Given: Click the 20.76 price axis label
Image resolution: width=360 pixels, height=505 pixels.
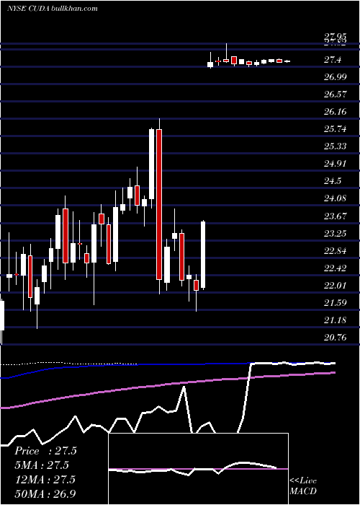Looking at the screenshot, I should (336, 338).
